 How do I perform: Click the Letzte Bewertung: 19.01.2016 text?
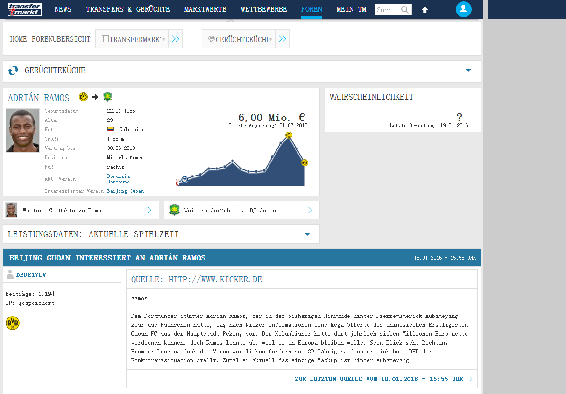(x=429, y=126)
